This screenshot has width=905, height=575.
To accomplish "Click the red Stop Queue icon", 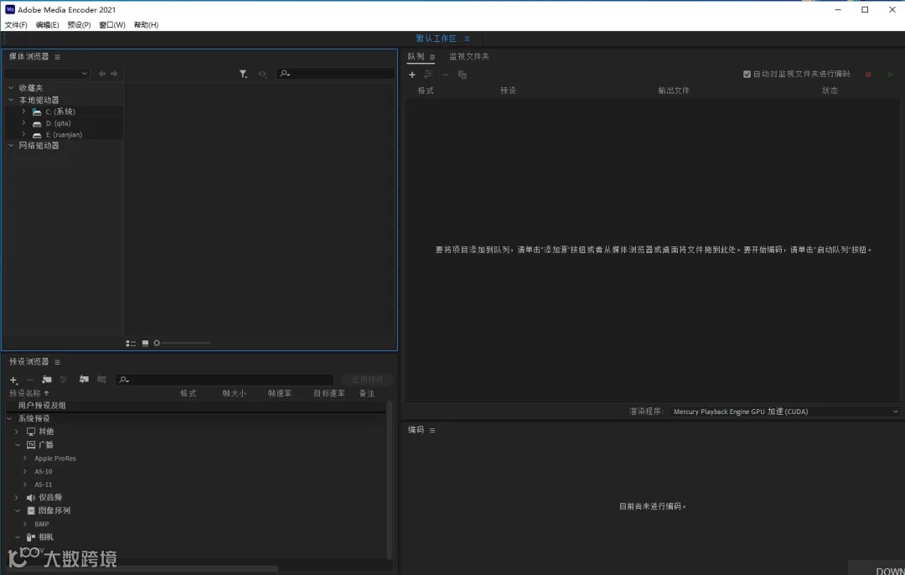I will [868, 74].
